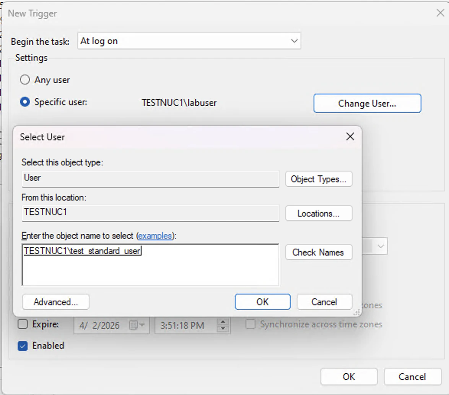Viewport: 449px width, 395px height.
Task: Click the "Change User..." button
Action: 367,103
